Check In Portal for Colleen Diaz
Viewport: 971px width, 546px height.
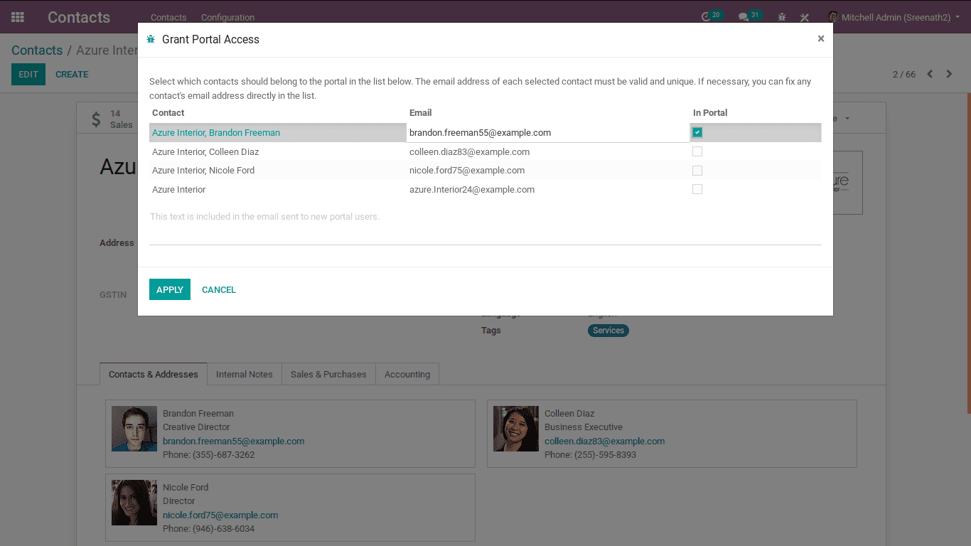(x=697, y=151)
